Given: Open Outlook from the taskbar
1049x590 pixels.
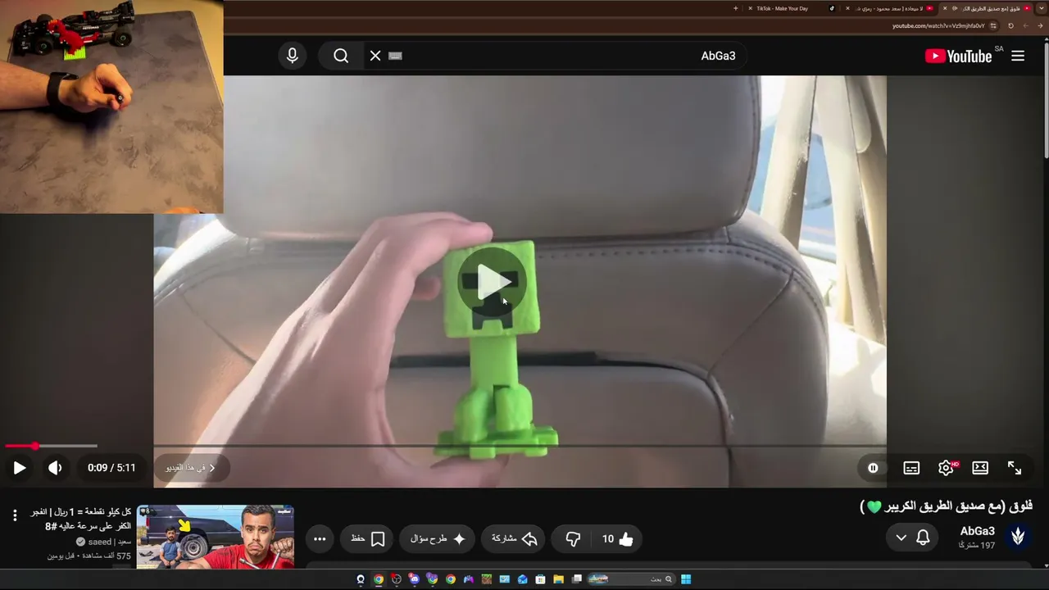Looking at the screenshot, I should click(523, 579).
